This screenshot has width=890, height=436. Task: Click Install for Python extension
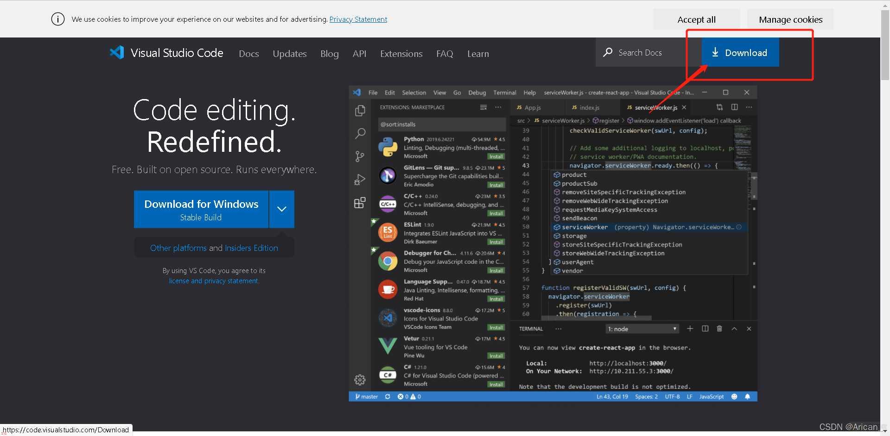[x=496, y=156]
